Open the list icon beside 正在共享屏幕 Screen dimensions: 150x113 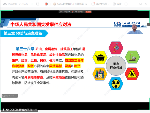tap(86, 4)
